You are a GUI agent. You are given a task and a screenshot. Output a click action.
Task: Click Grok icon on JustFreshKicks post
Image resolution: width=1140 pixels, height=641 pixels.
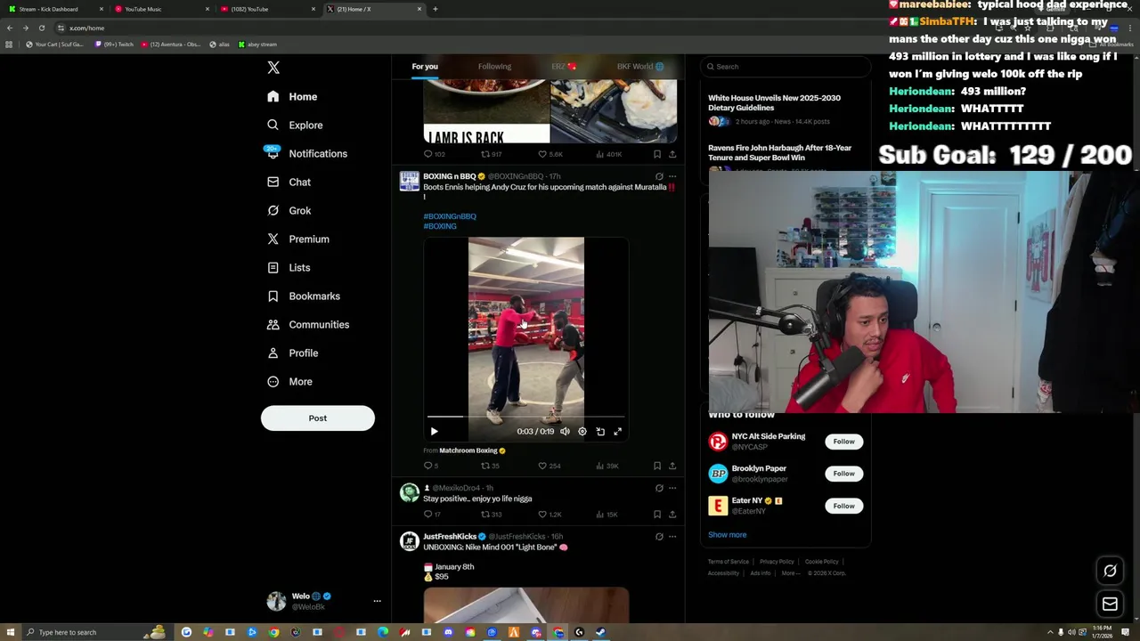659,537
